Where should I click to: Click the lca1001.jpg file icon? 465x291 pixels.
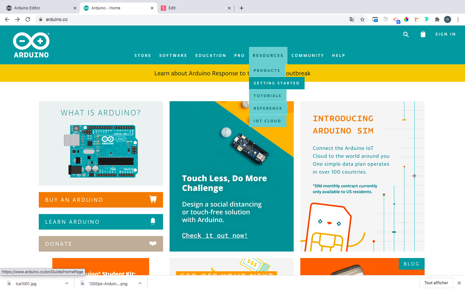[x=9, y=283]
